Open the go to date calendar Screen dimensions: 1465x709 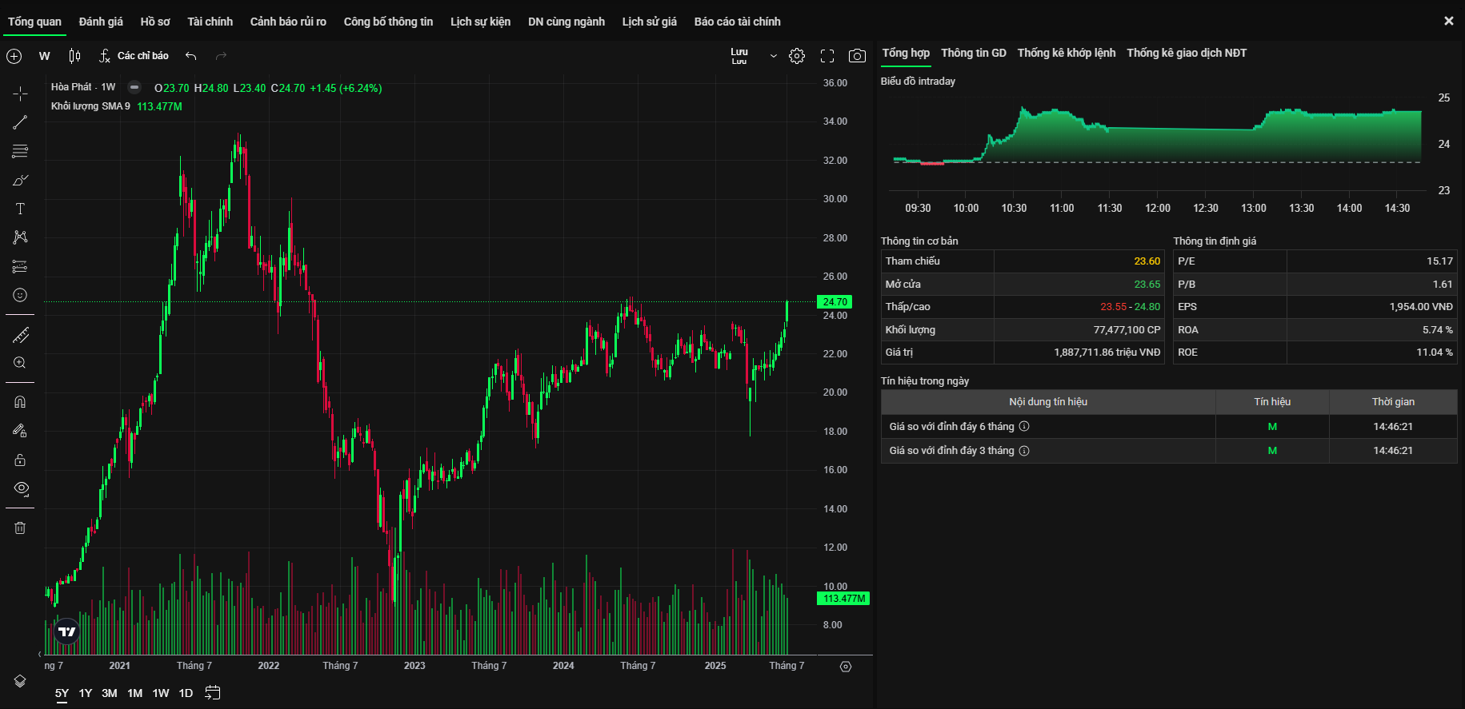212,693
